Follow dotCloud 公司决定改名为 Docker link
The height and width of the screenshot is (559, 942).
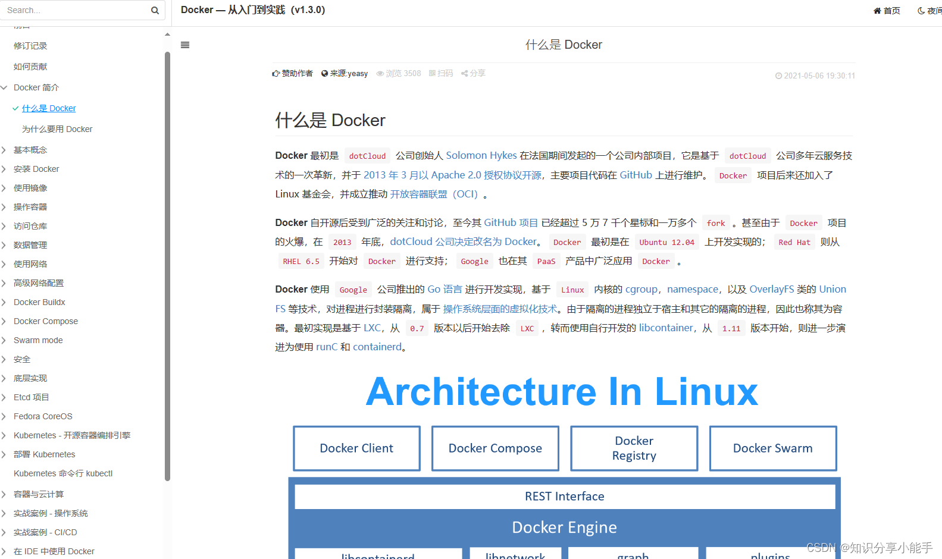pyautogui.click(x=464, y=241)
